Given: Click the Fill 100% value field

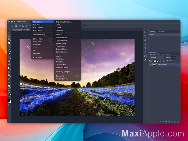Looking at the screenshot, I should (x=171, y=61).
